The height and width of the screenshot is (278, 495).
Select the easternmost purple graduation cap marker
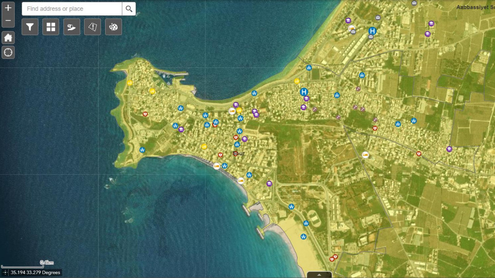(449, 149)
